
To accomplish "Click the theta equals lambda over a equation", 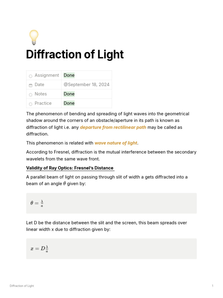I will (37, 203).
